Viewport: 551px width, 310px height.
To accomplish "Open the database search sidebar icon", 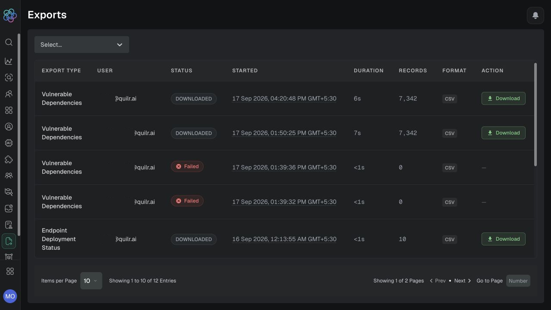I will tap(9, 192).
